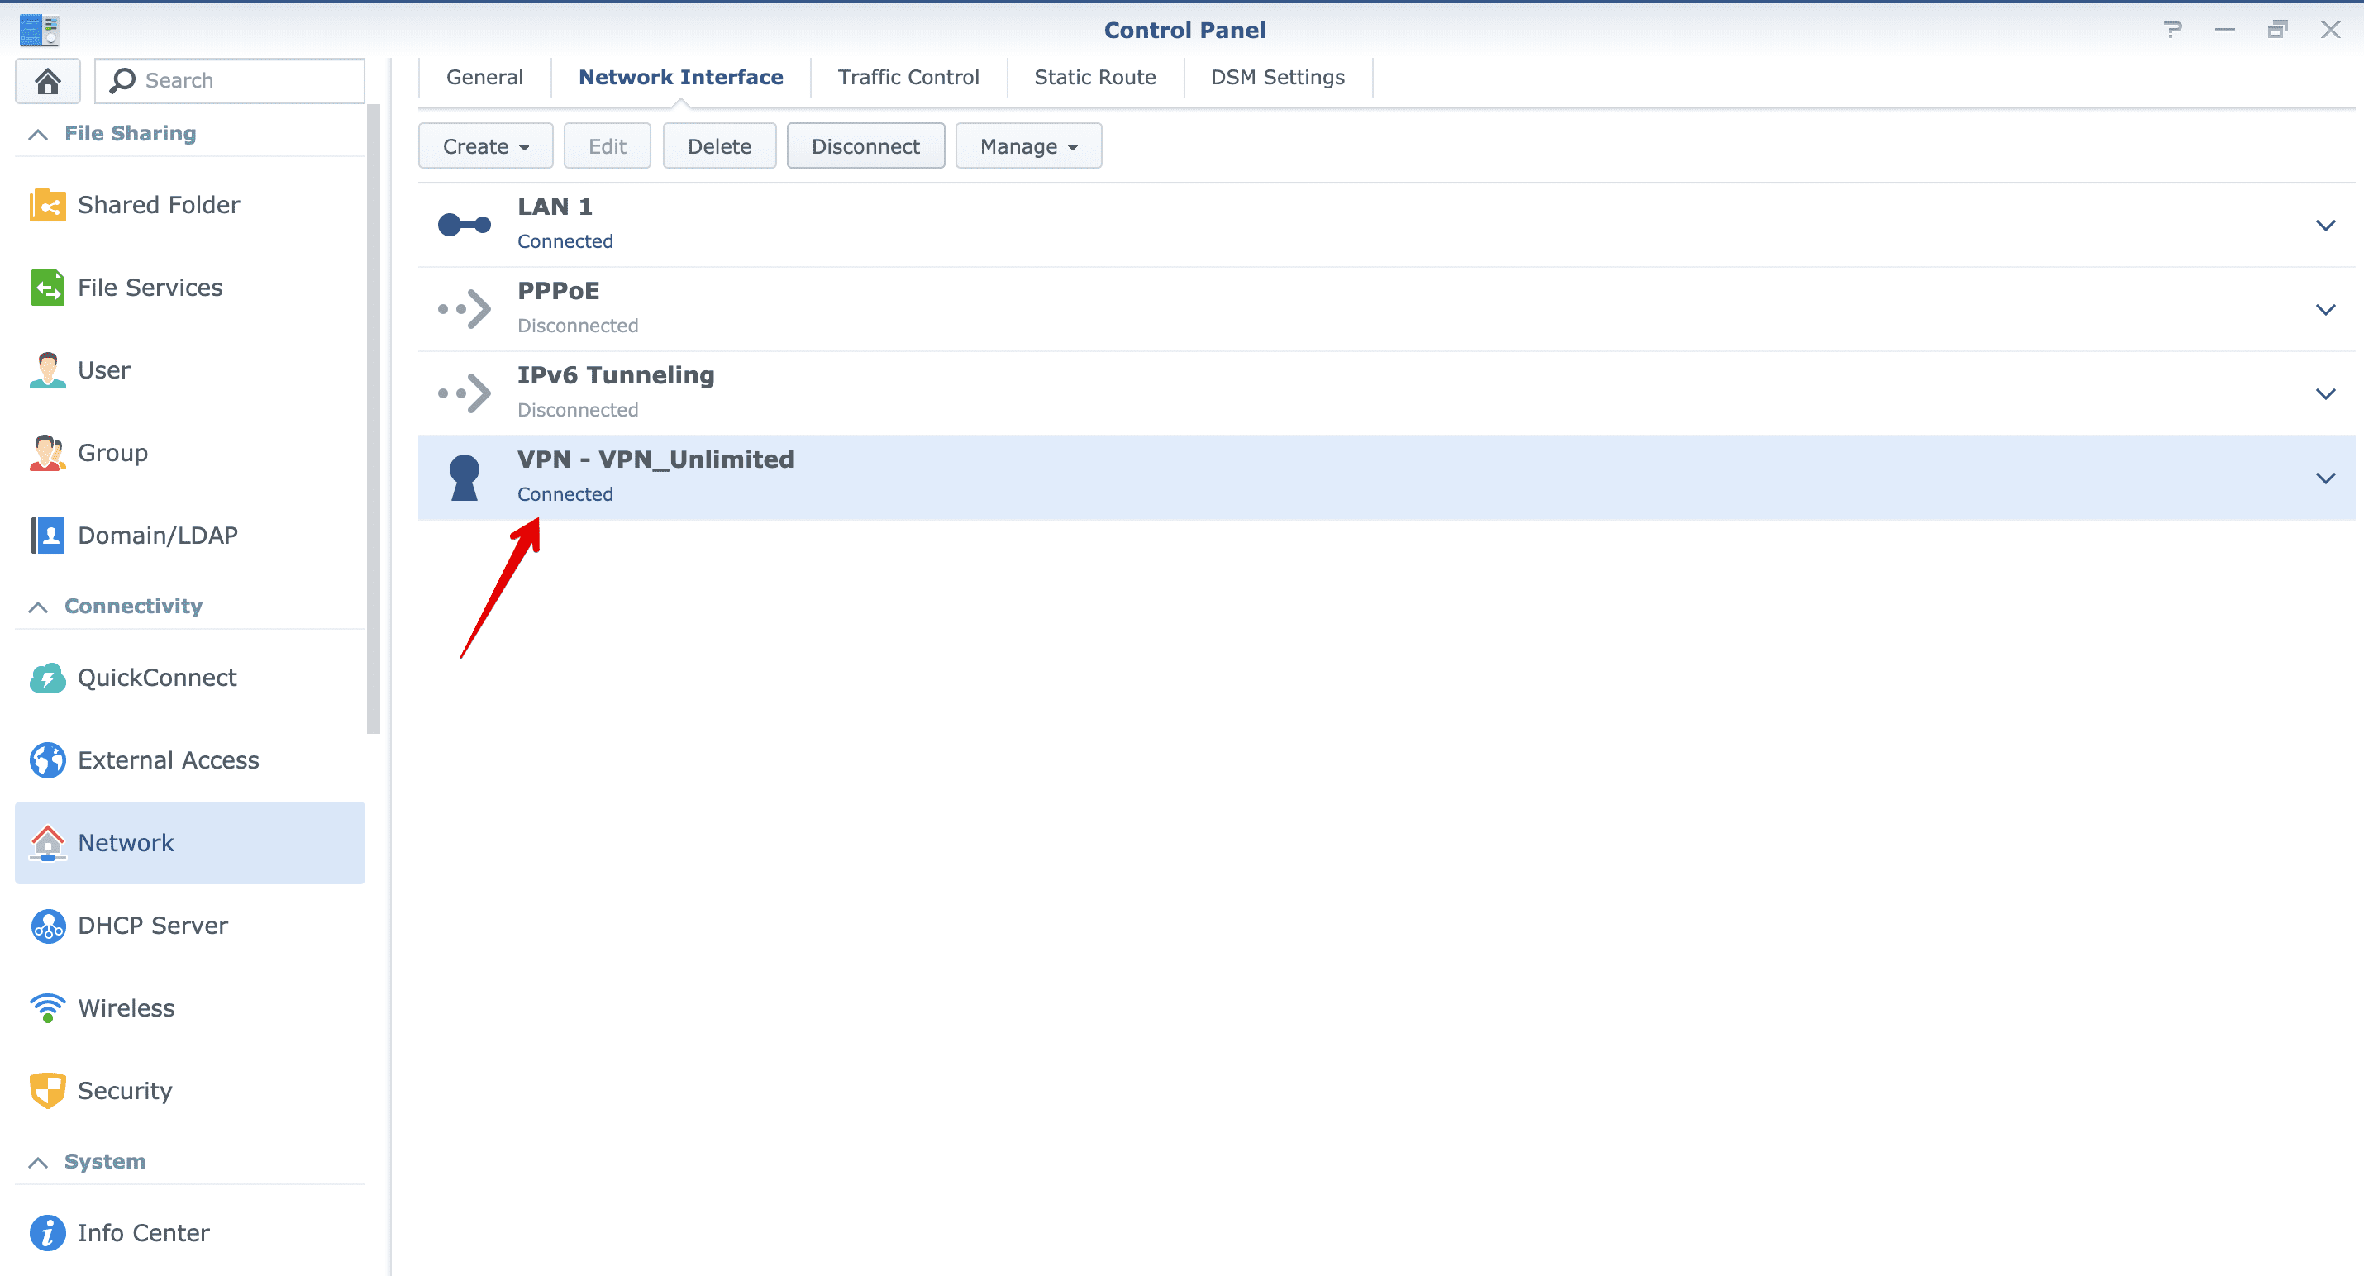Open the Shared Folder settings icon
This screenshot has height=1276, width=2364.
point(48,205)
